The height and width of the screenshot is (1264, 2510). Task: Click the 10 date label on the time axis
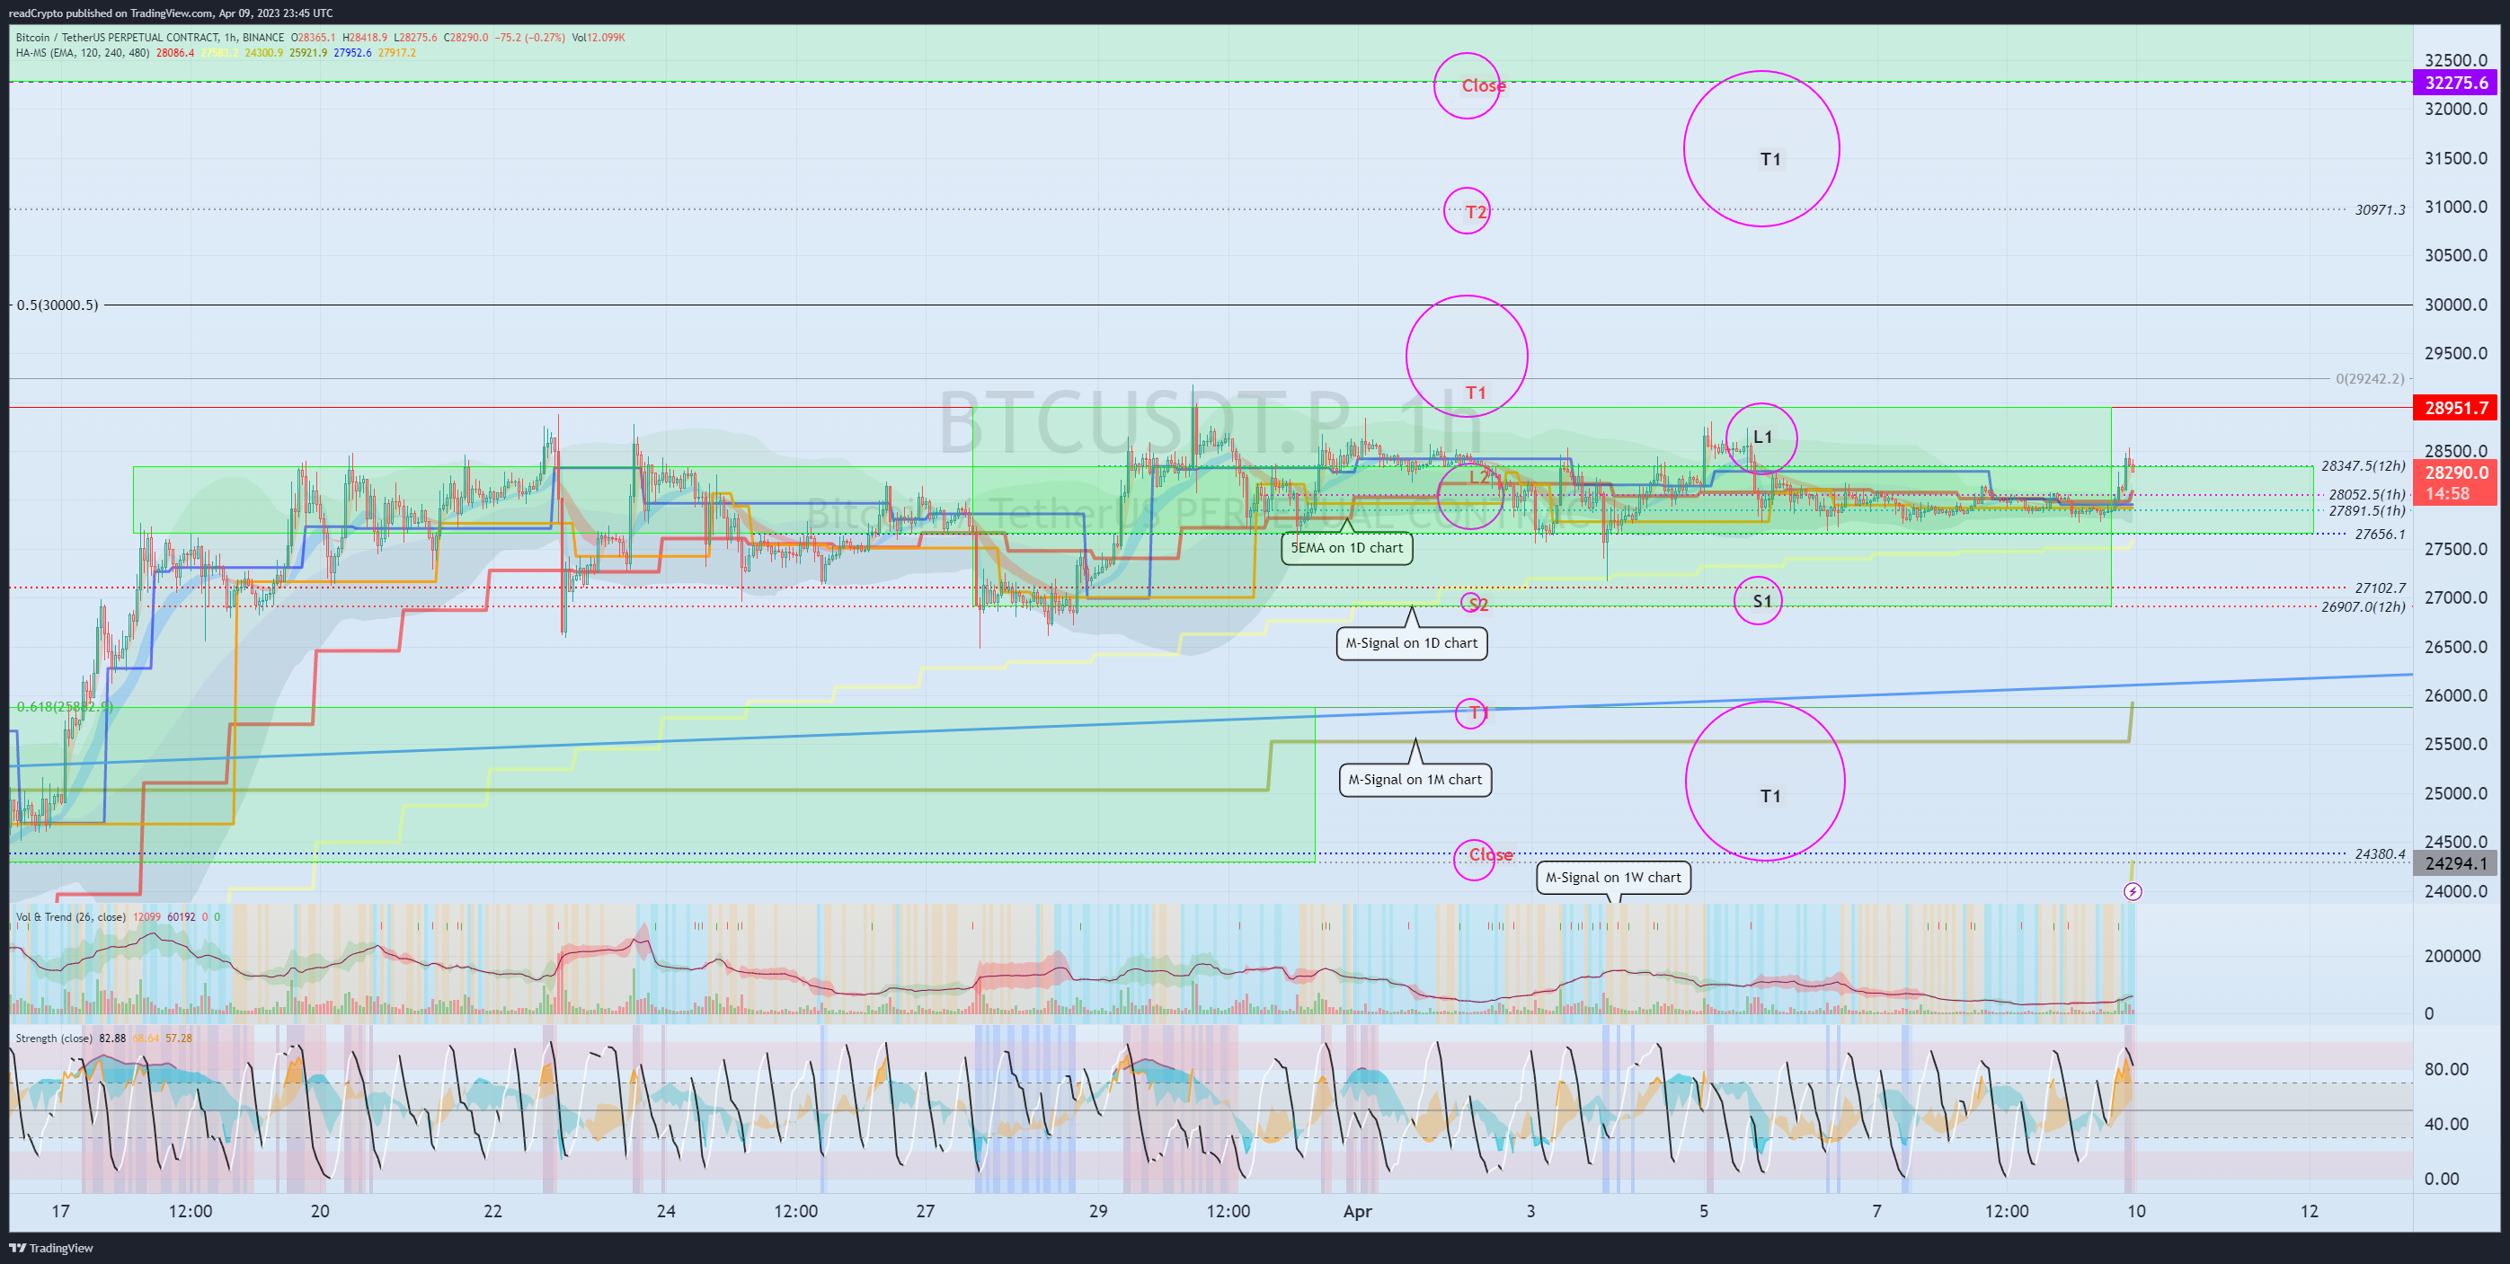pyautogui.click(x=2136, y=1211)
